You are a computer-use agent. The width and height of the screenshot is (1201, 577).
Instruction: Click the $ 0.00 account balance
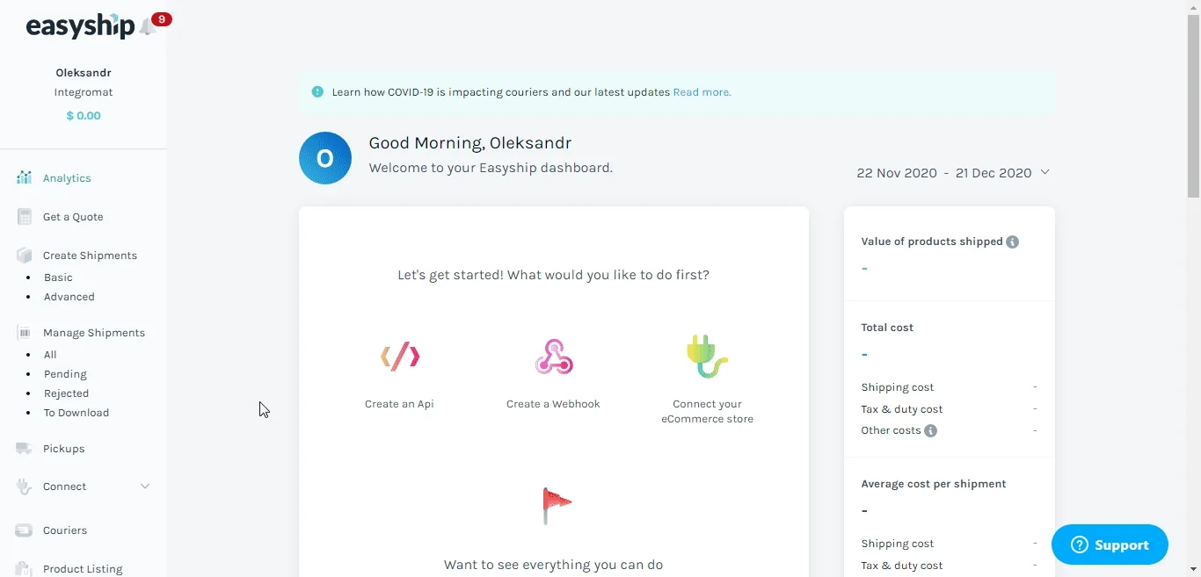84,116
